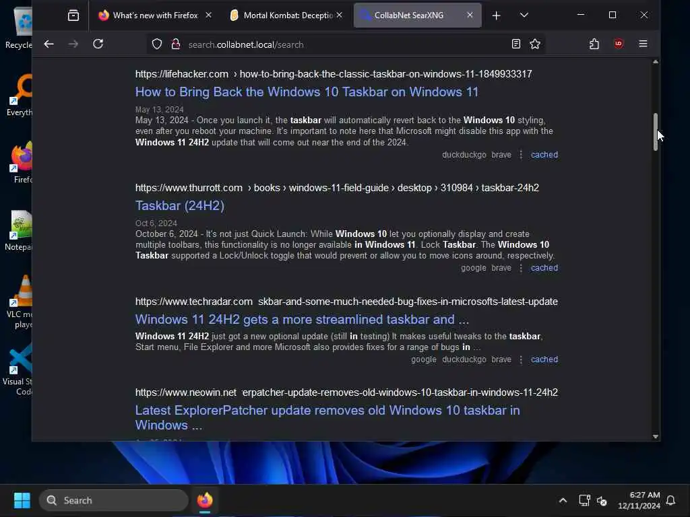Select the Everything desktop shortcut
Viewport: 690px width, 517px height.
(x=20, y=95)
